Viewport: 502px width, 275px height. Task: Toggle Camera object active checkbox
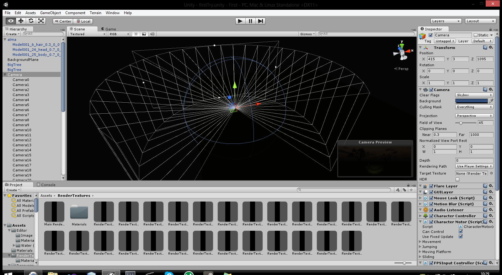(431, 35)
